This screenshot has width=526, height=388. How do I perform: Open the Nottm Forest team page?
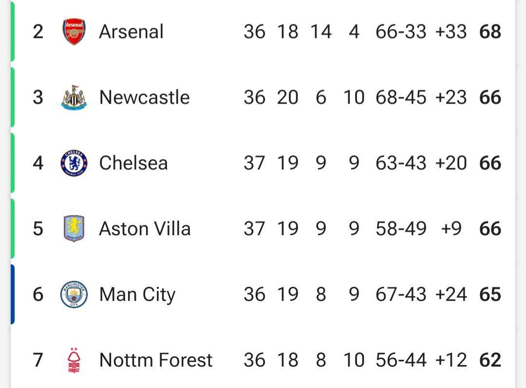tap(156, 360)
